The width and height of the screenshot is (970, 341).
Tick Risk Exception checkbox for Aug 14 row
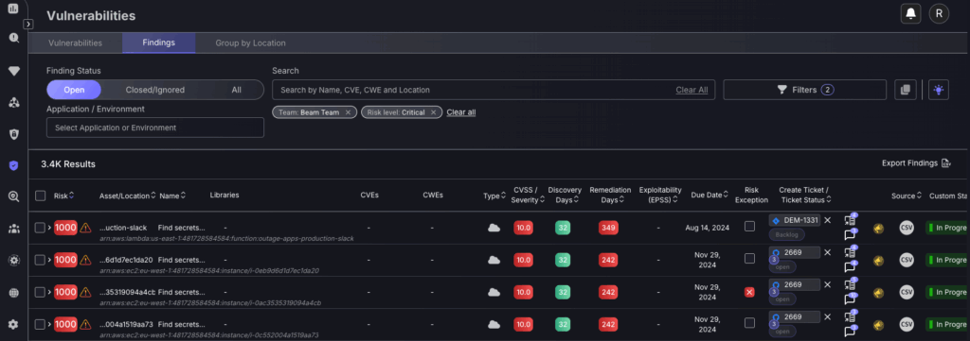[x=750, y=227]
